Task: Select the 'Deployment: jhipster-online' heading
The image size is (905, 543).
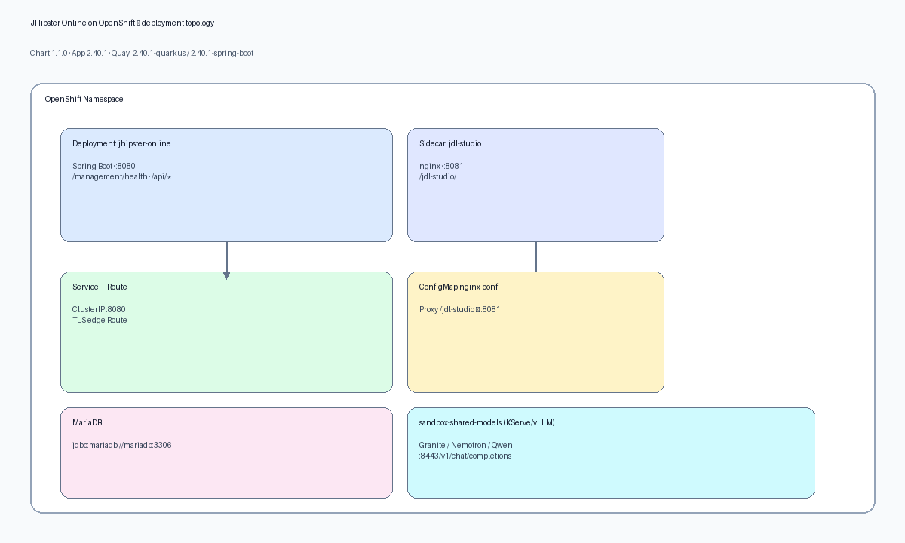Action: [121, 143]
